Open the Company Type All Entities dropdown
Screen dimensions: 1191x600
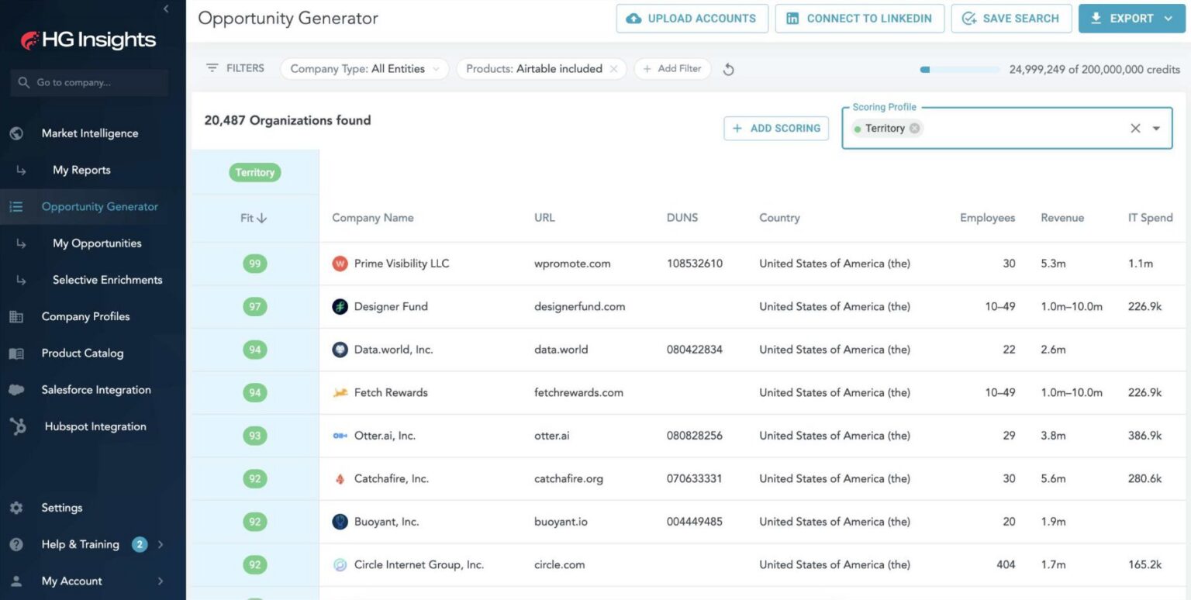pos(364,69)
